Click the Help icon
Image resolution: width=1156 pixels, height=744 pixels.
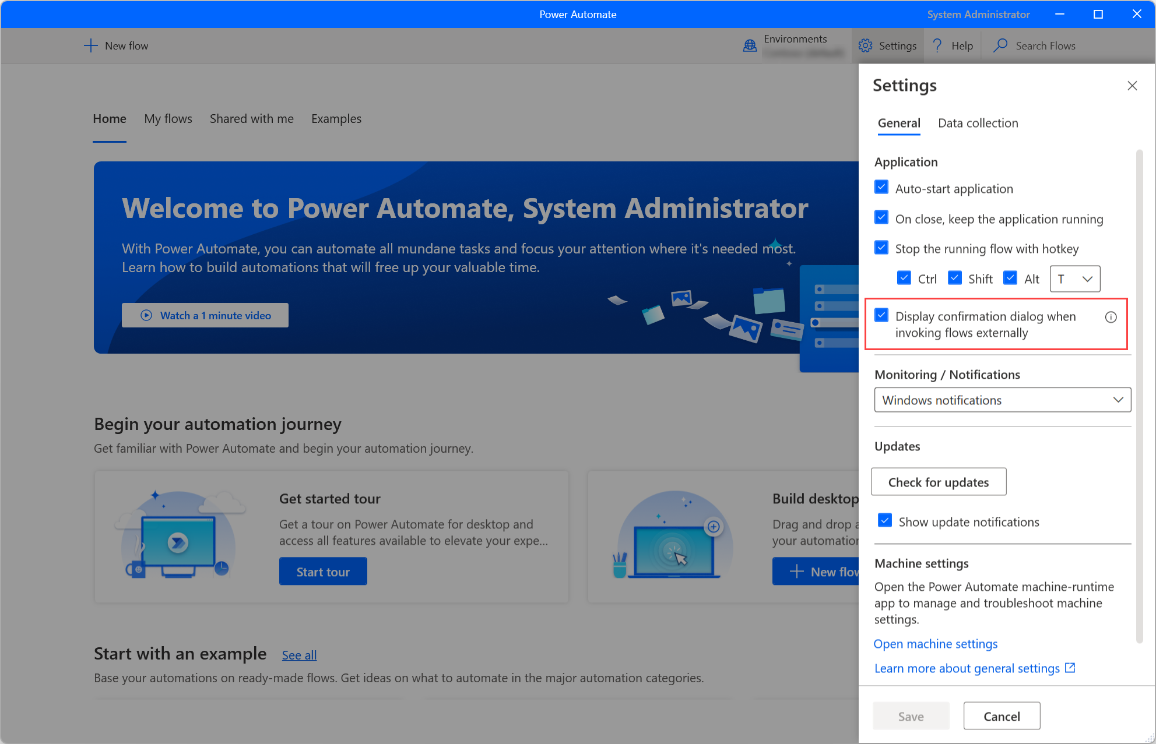coord(937,45)
